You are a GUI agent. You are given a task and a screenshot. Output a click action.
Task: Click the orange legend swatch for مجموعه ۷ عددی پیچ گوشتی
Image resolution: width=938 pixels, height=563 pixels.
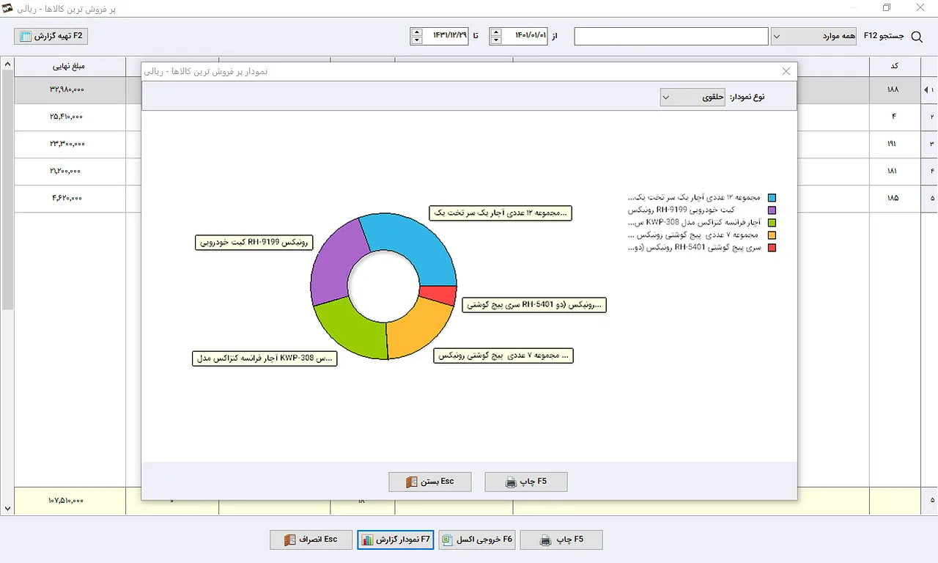click(x=771, y=235)
